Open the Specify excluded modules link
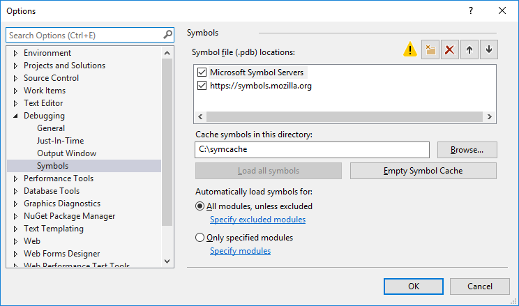 [257, 220]
